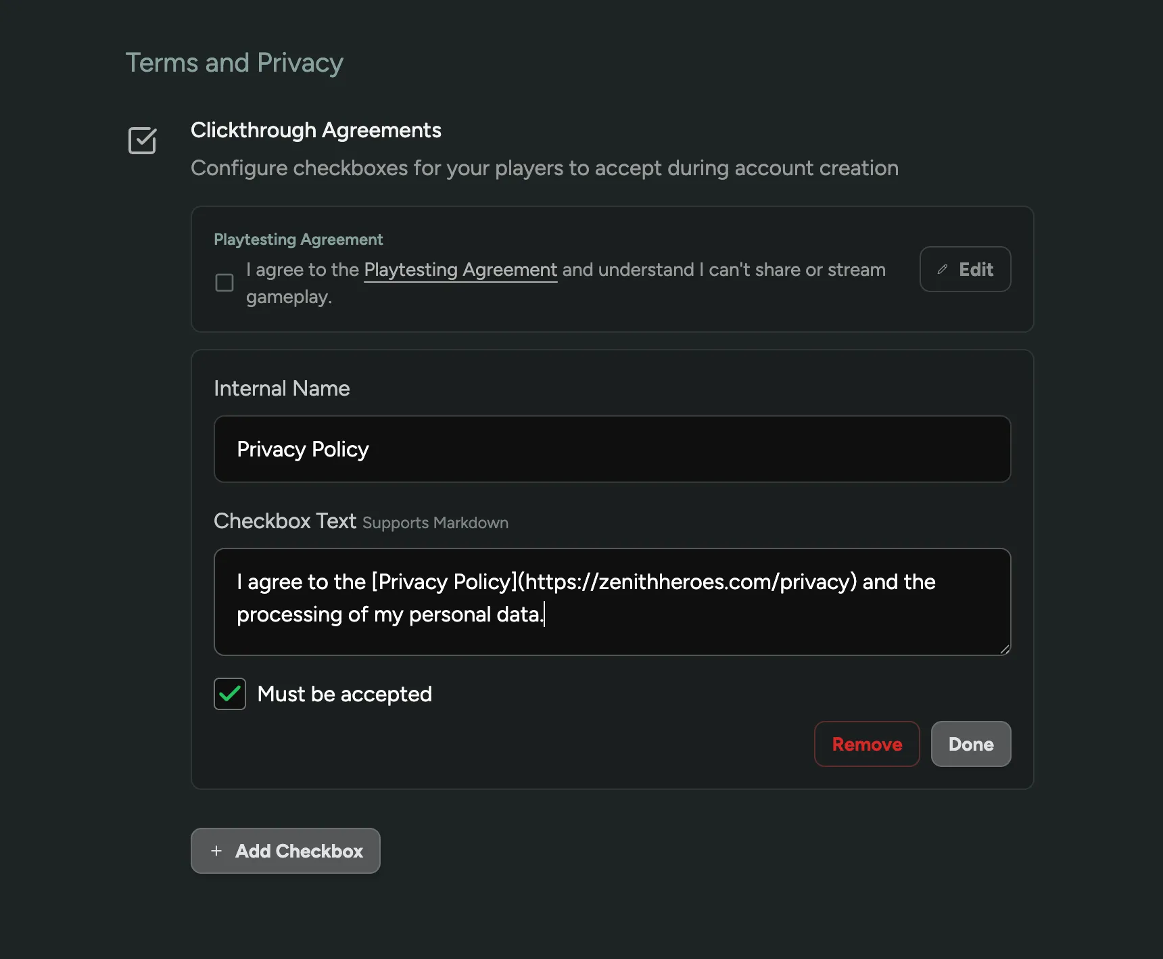The height and width of the screenshot is (959, 1163).
Task: Click the textarea resize handle corner
Action: click(1005, 649)
